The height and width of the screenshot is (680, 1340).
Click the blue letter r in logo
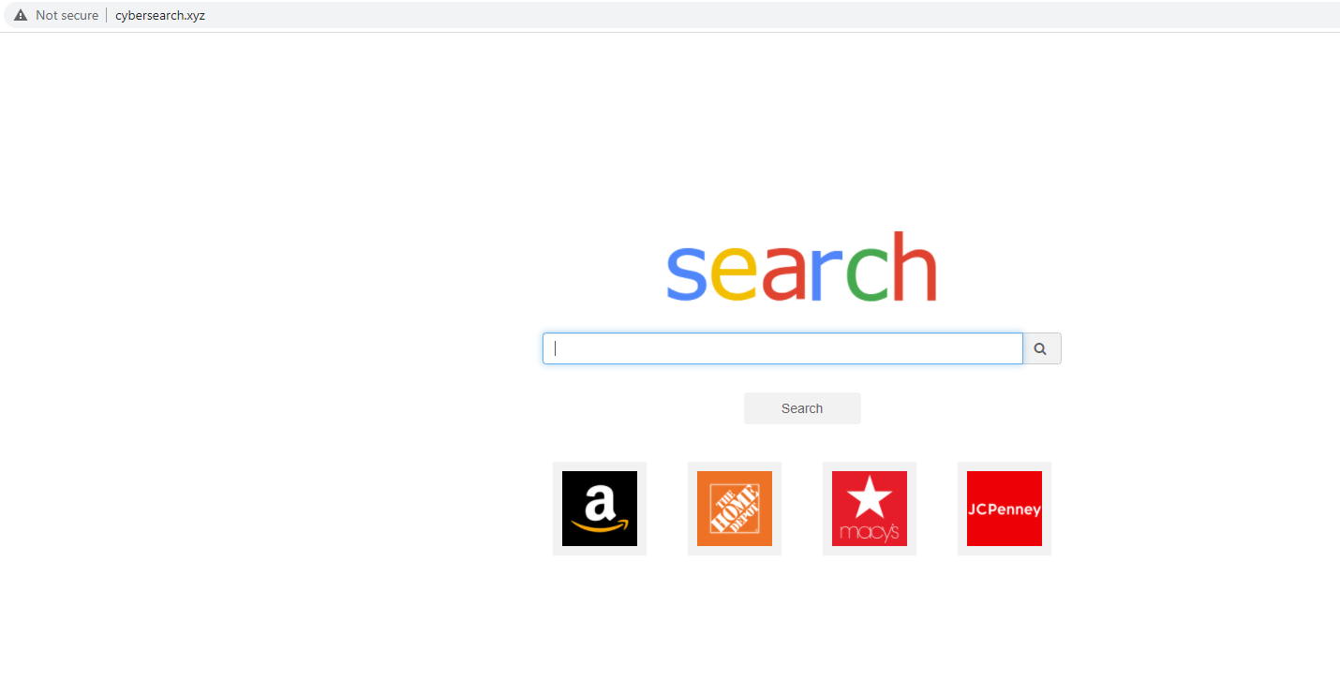tap(827, 274)
